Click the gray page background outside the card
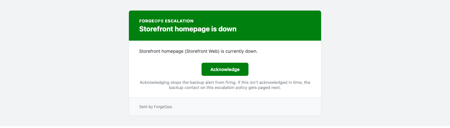The width and height of the screenshot is (450, 128). [x=64, y=64]
